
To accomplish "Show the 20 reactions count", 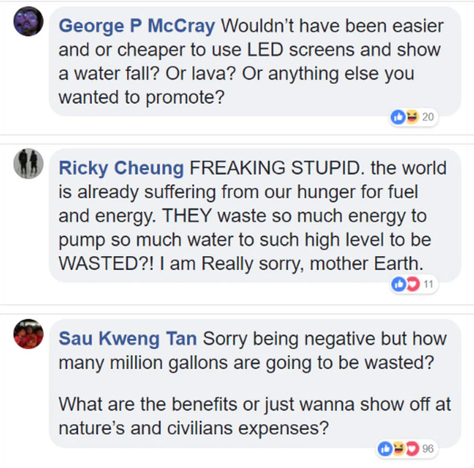I will tap(428, 117).
